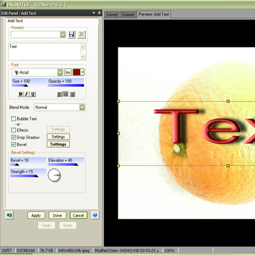
Task: Click the left middle text box handle
Action: coord(118,134)
